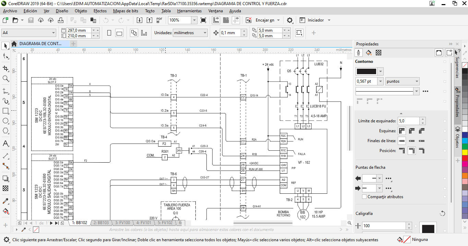This screenshot has height=246, width=468.
Task: Select the Polygon tool
Action: (5, 131)
